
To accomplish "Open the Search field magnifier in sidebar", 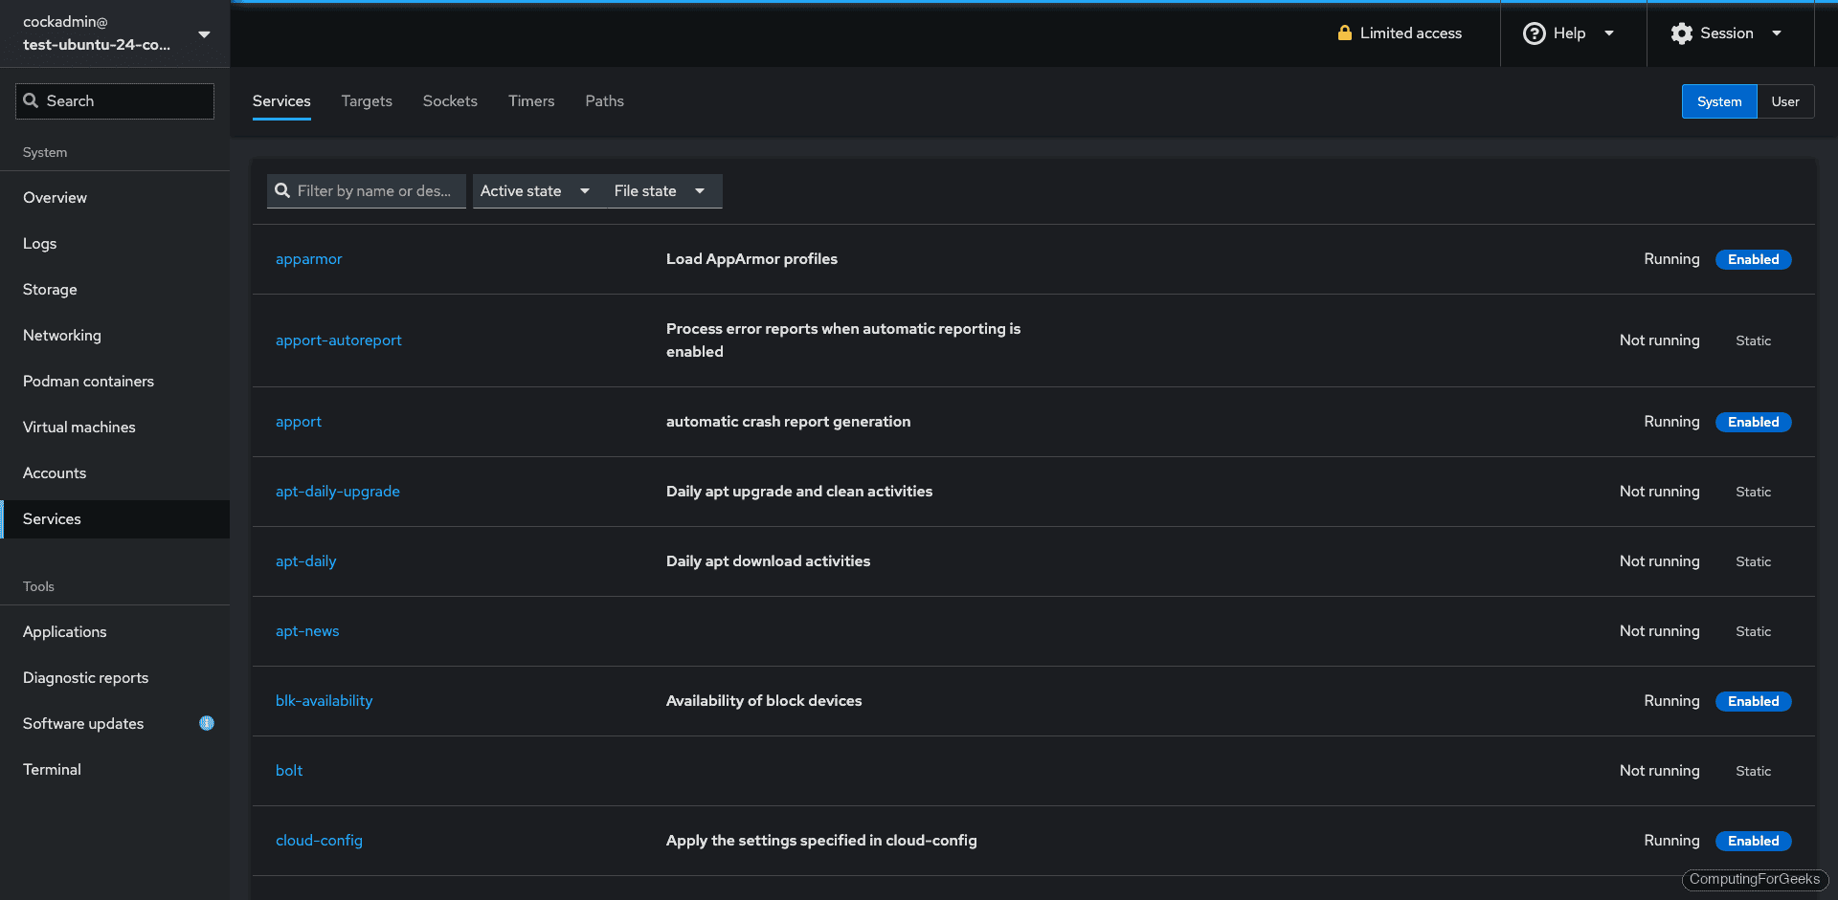I will [x=30, y=100].
